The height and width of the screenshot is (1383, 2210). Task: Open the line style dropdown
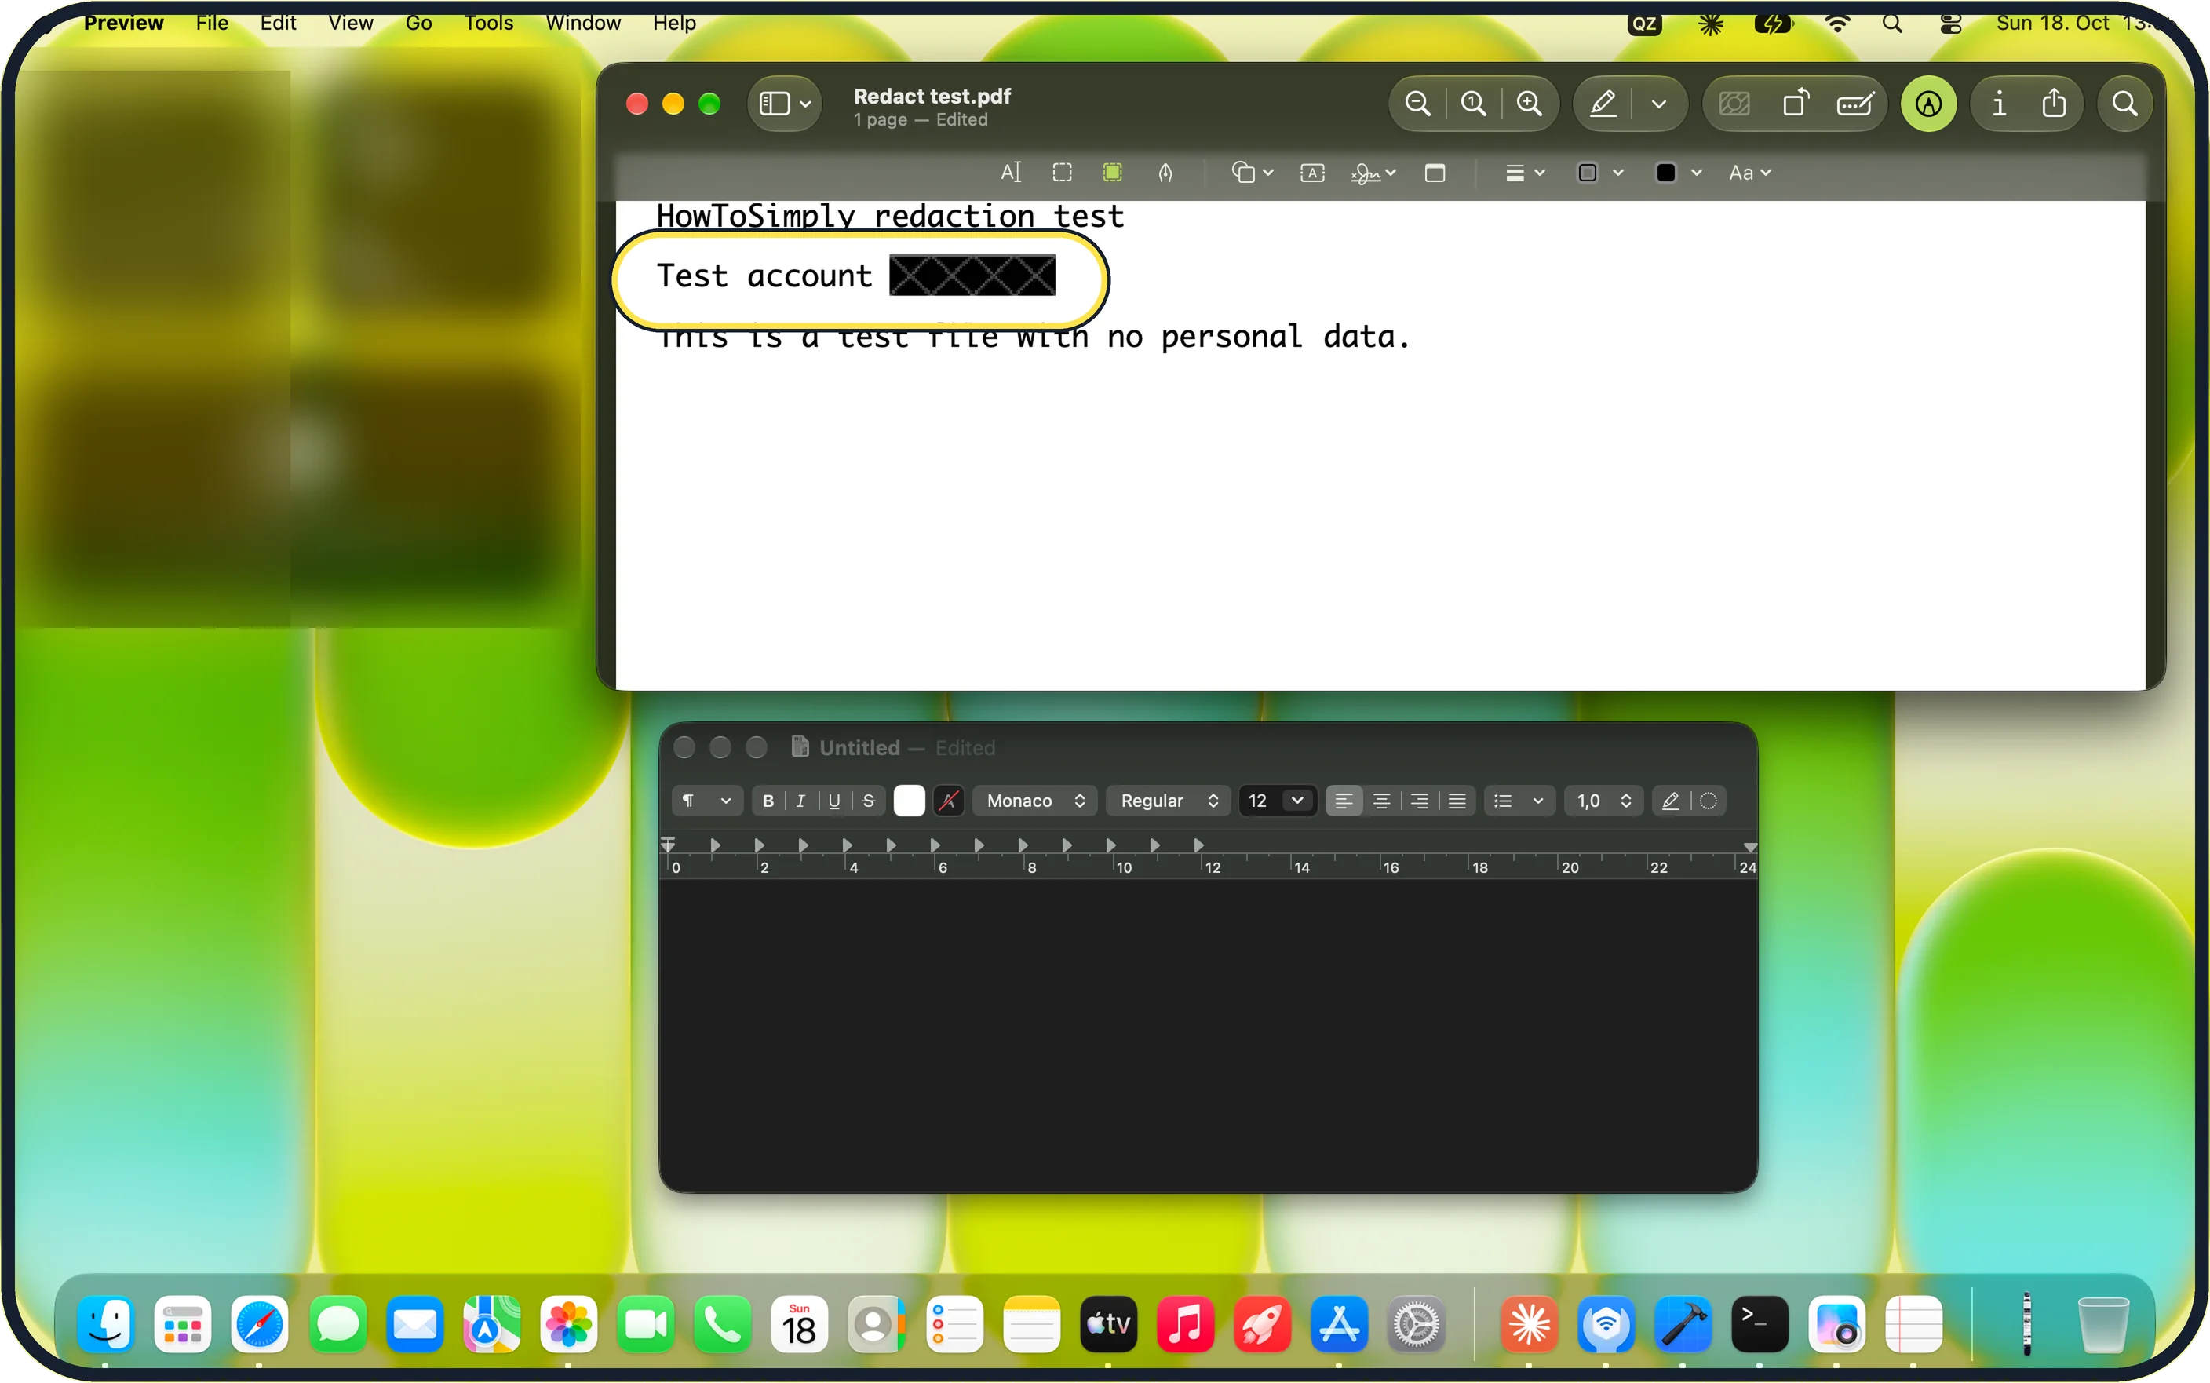(x=1524, y=173)
